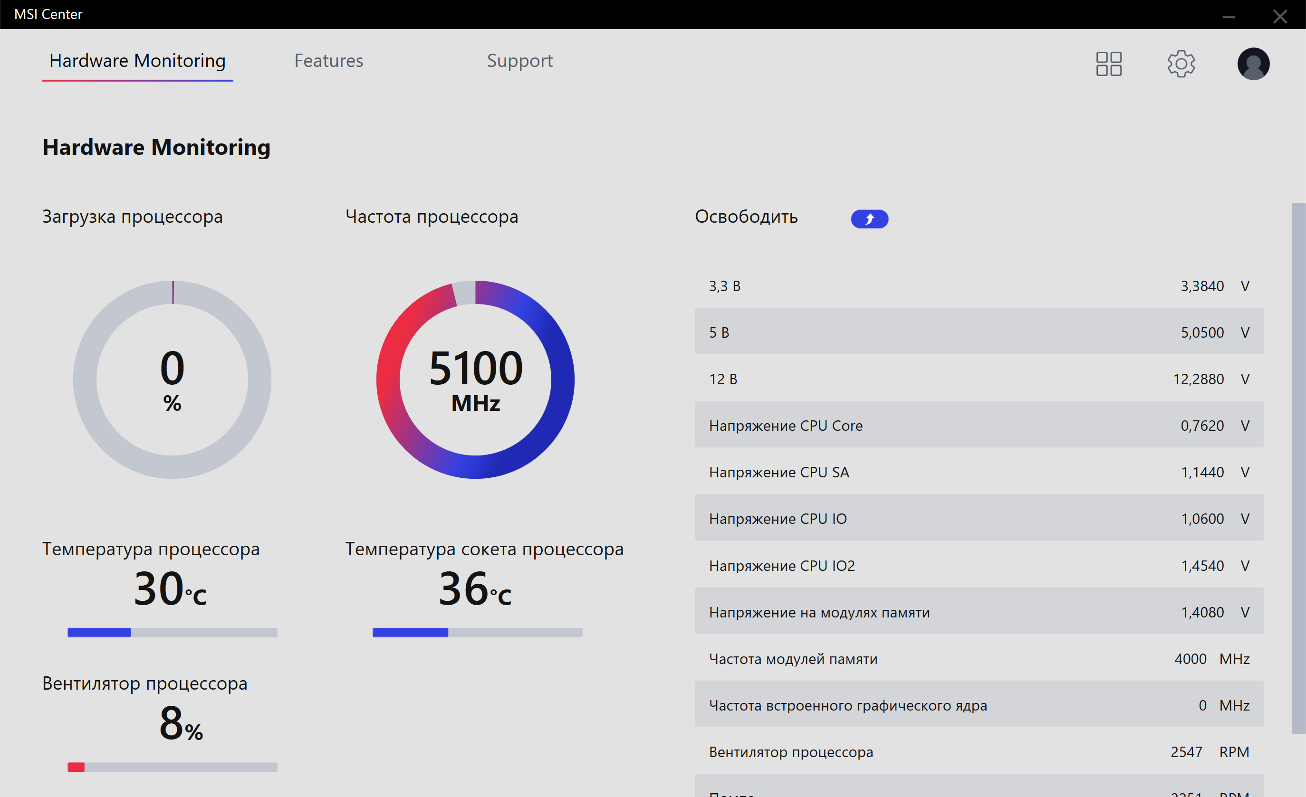The height and width of the screenshot is (797, 1306).
Task: Click the CPU socket temperature bar
Action: coord(477,632)
